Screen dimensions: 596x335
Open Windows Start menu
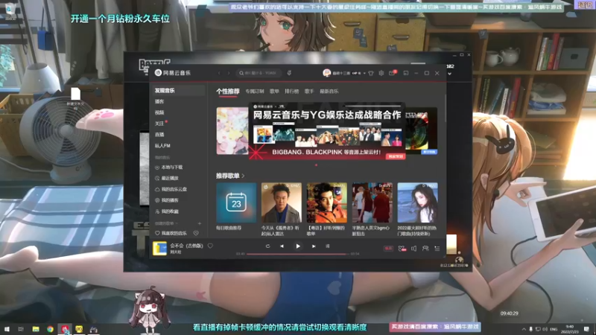[x=7, y=329]
